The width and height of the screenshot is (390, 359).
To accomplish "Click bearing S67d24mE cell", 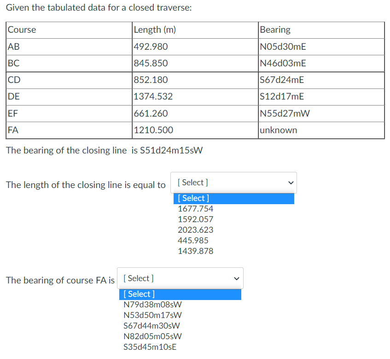I will (321, 80).
